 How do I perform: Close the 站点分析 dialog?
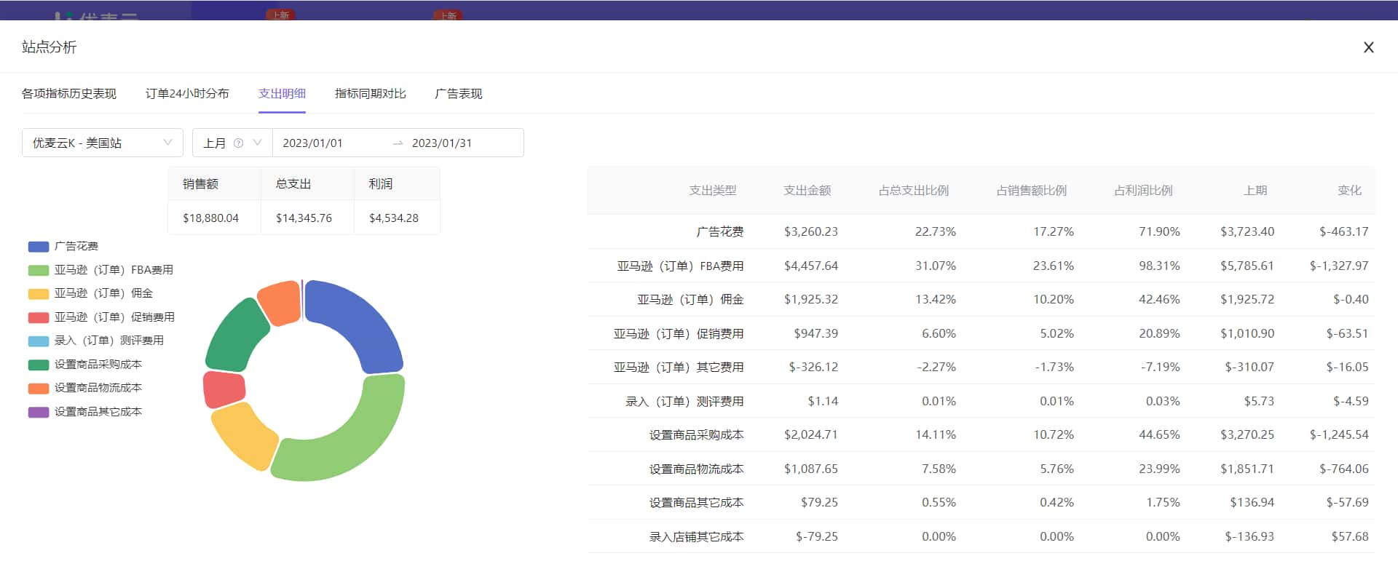pos(1368,47)
